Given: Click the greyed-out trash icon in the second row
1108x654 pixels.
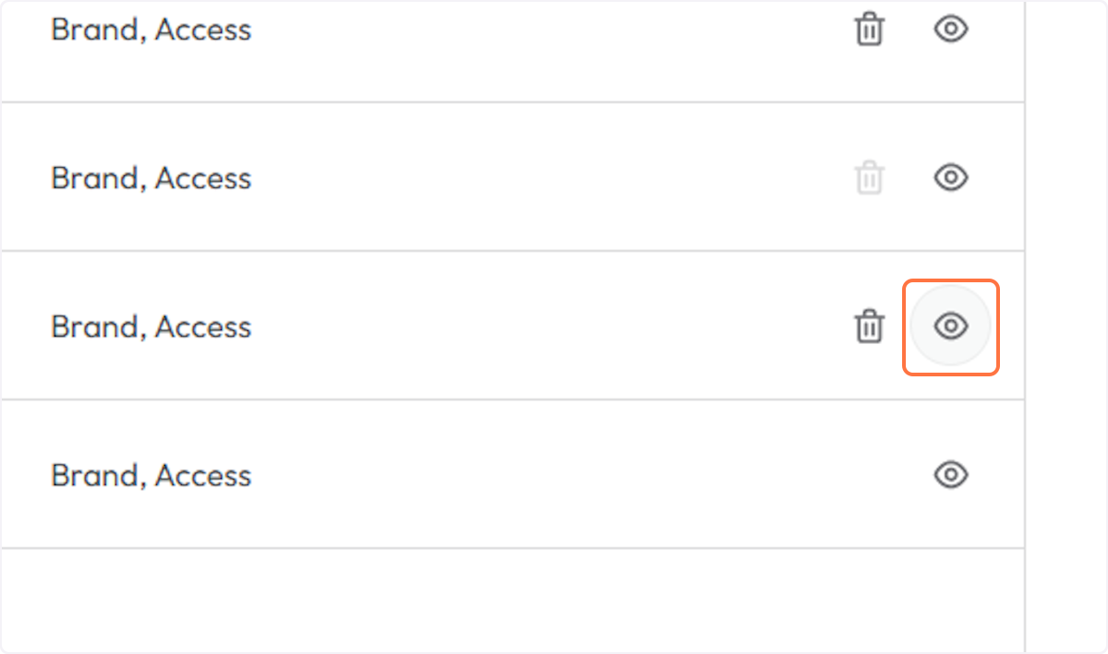Looking at the screenshot, I should (x=869, y=177).
